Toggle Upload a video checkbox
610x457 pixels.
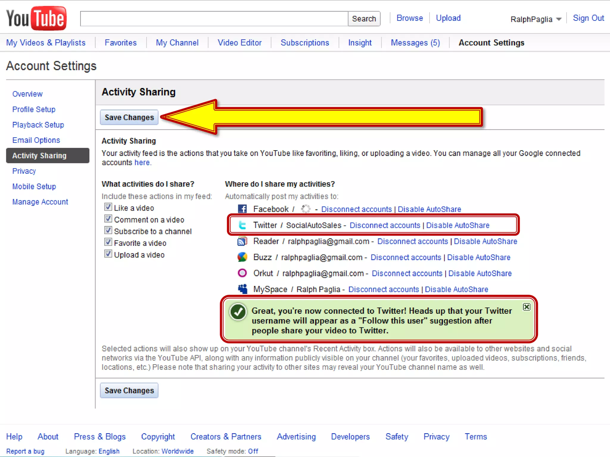(108, 254)
